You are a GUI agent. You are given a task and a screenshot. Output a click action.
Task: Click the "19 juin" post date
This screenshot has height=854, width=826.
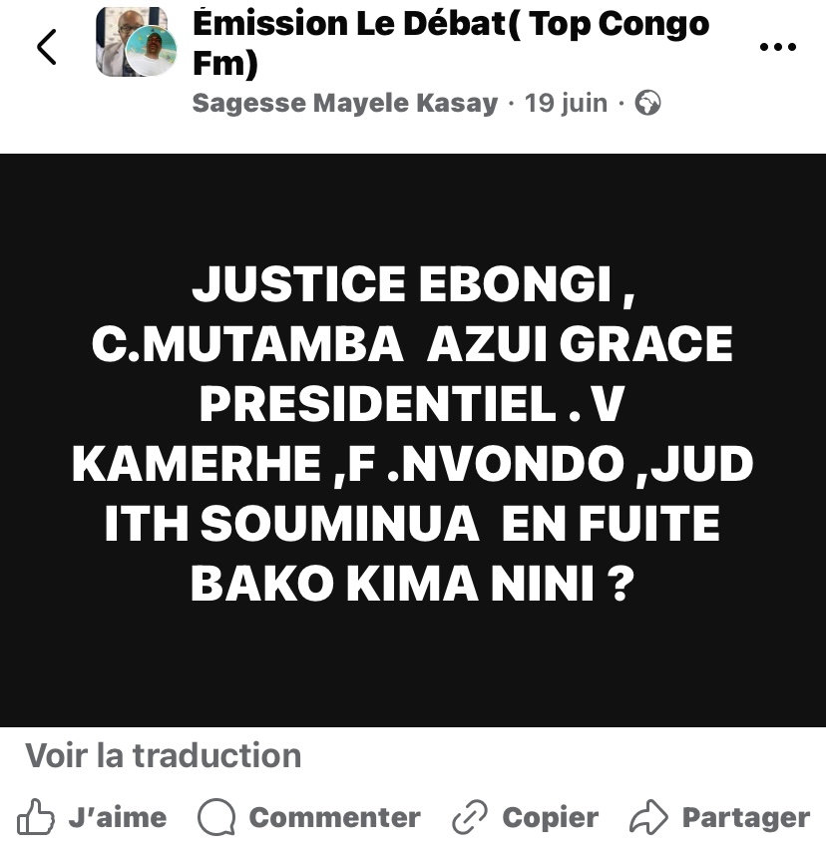(566, 103)
